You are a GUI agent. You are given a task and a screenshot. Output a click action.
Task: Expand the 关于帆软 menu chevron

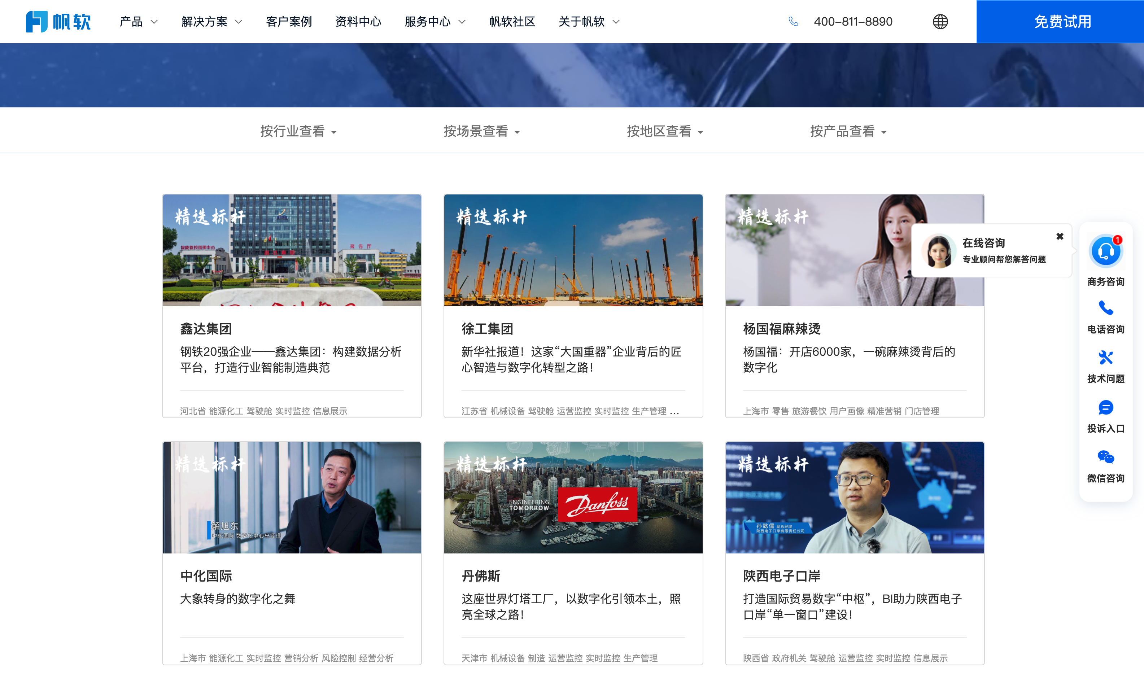[x=616, y=22]
